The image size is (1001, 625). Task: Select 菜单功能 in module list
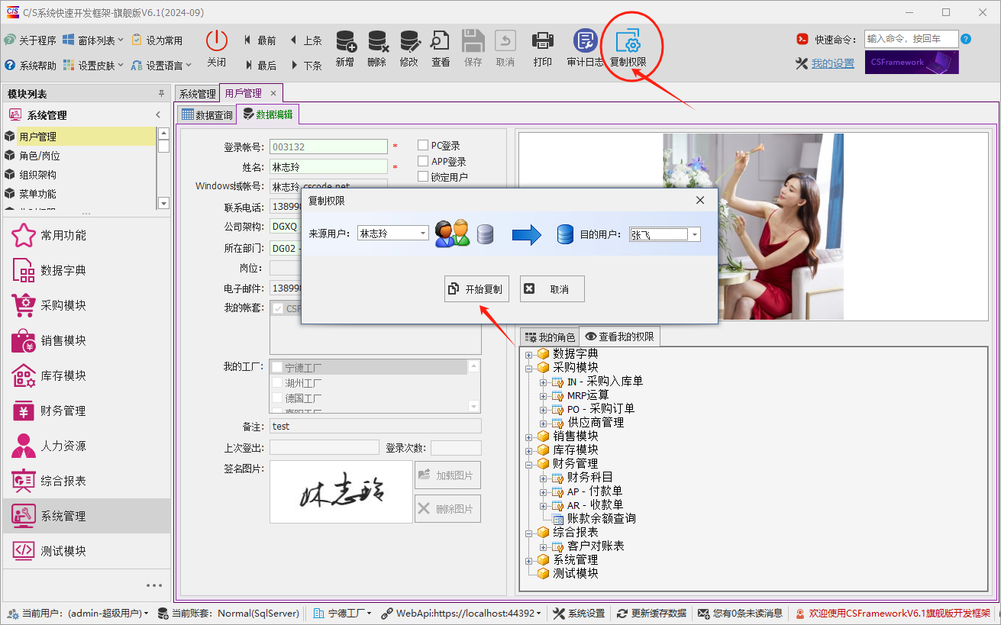[x=79, y=194]
